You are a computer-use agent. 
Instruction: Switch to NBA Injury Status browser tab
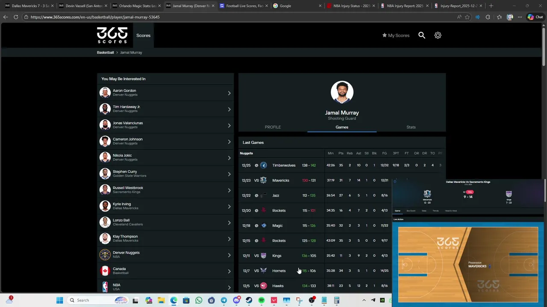tap(351, 6)
